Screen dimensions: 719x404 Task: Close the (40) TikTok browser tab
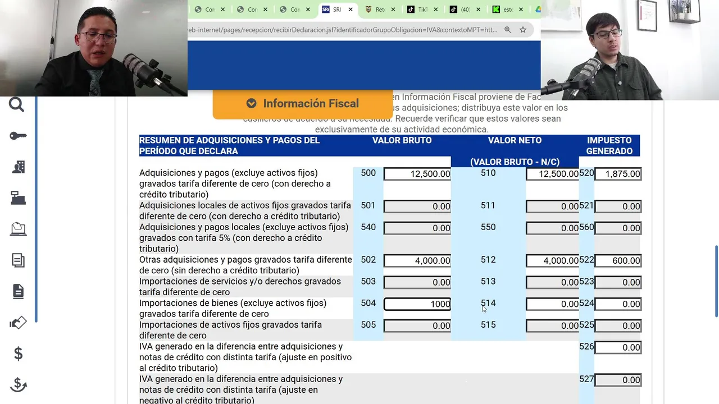479,10
